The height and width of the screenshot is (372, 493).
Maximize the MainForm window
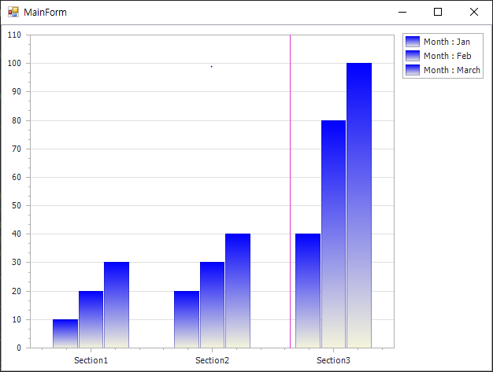tap(438, 13)
